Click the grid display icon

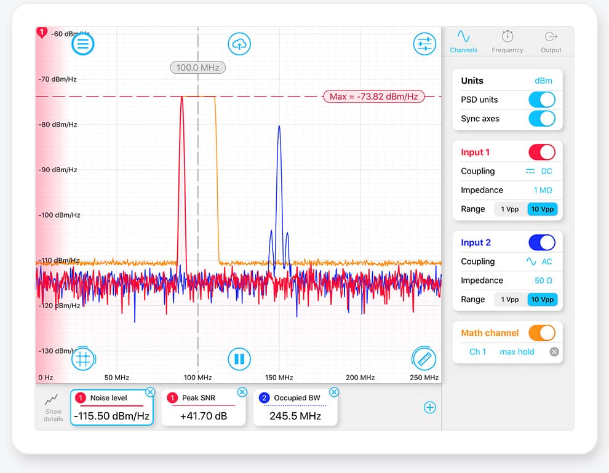[83, 359]
